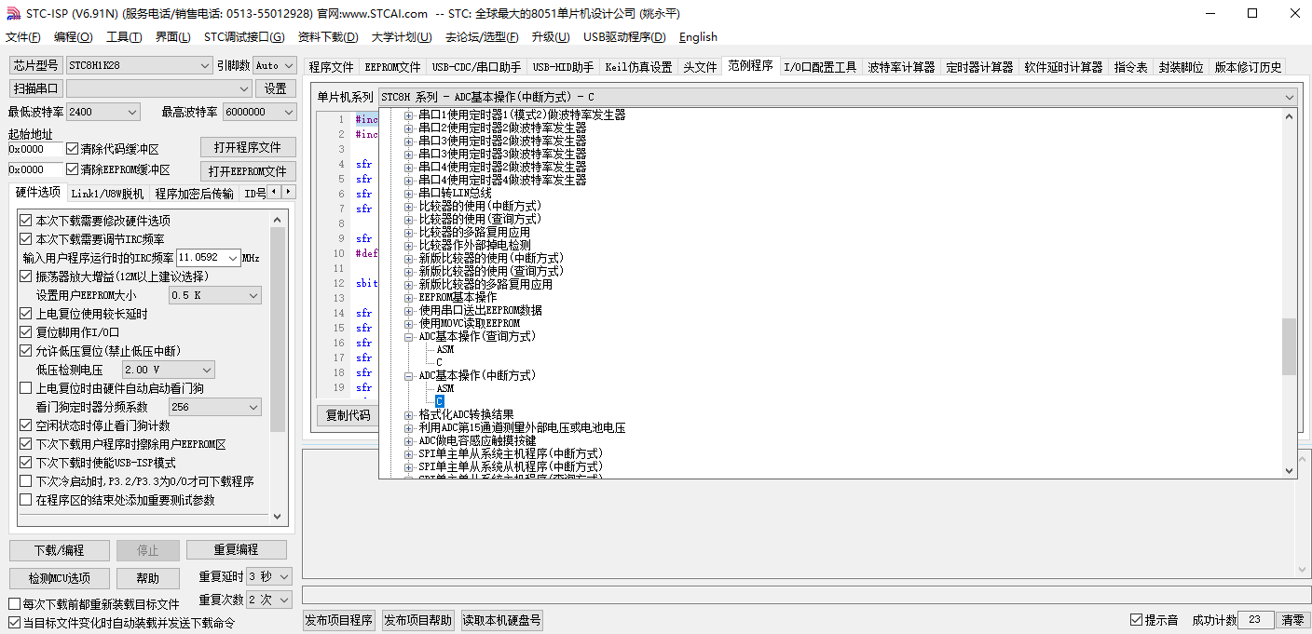The width and height of the screenshot is (1312, 634).
Task: Uncheck 清除代码缓冲区 checkbox
Action: (72, 149)
